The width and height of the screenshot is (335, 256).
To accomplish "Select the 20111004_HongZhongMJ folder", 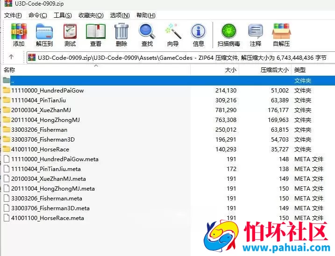I will pos(45,120).
